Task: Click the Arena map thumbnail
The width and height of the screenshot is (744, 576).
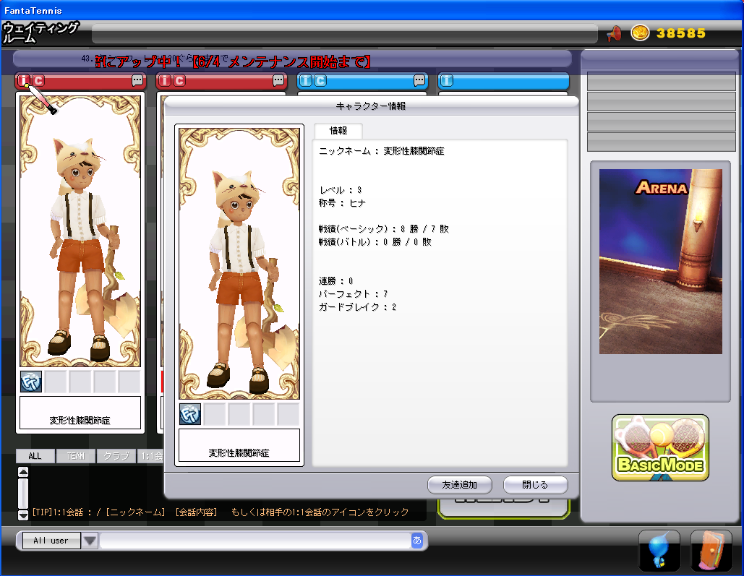Action: point(660,262)
